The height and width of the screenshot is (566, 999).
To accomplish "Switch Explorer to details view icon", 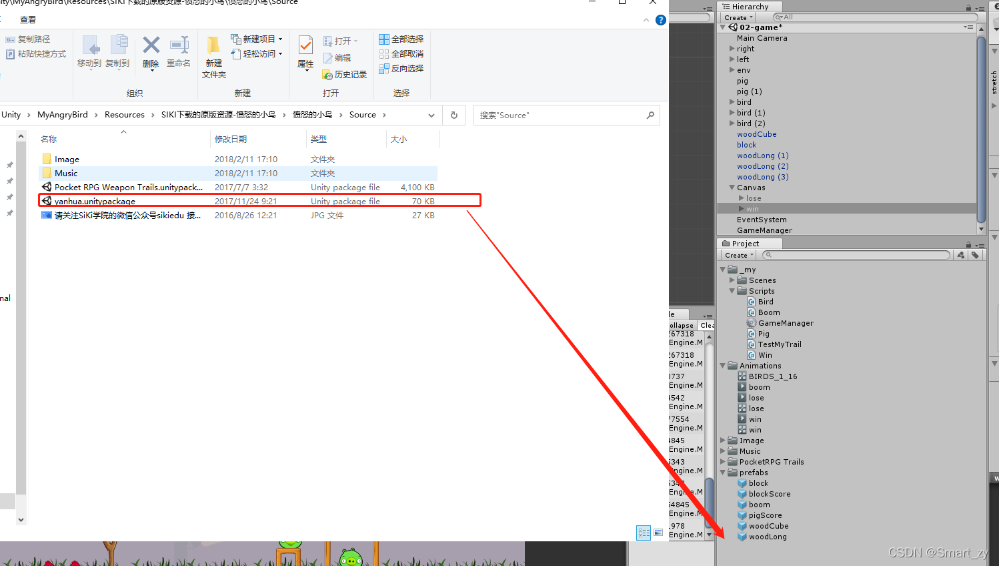I will click(x=644, y=533).
